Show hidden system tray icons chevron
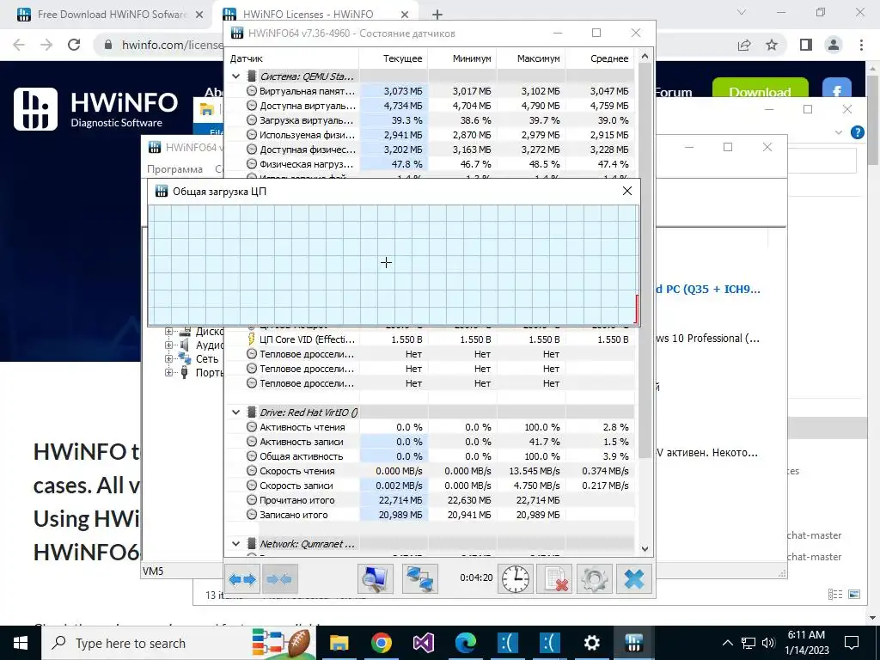880x660 pixels. (x=727, y=643)
